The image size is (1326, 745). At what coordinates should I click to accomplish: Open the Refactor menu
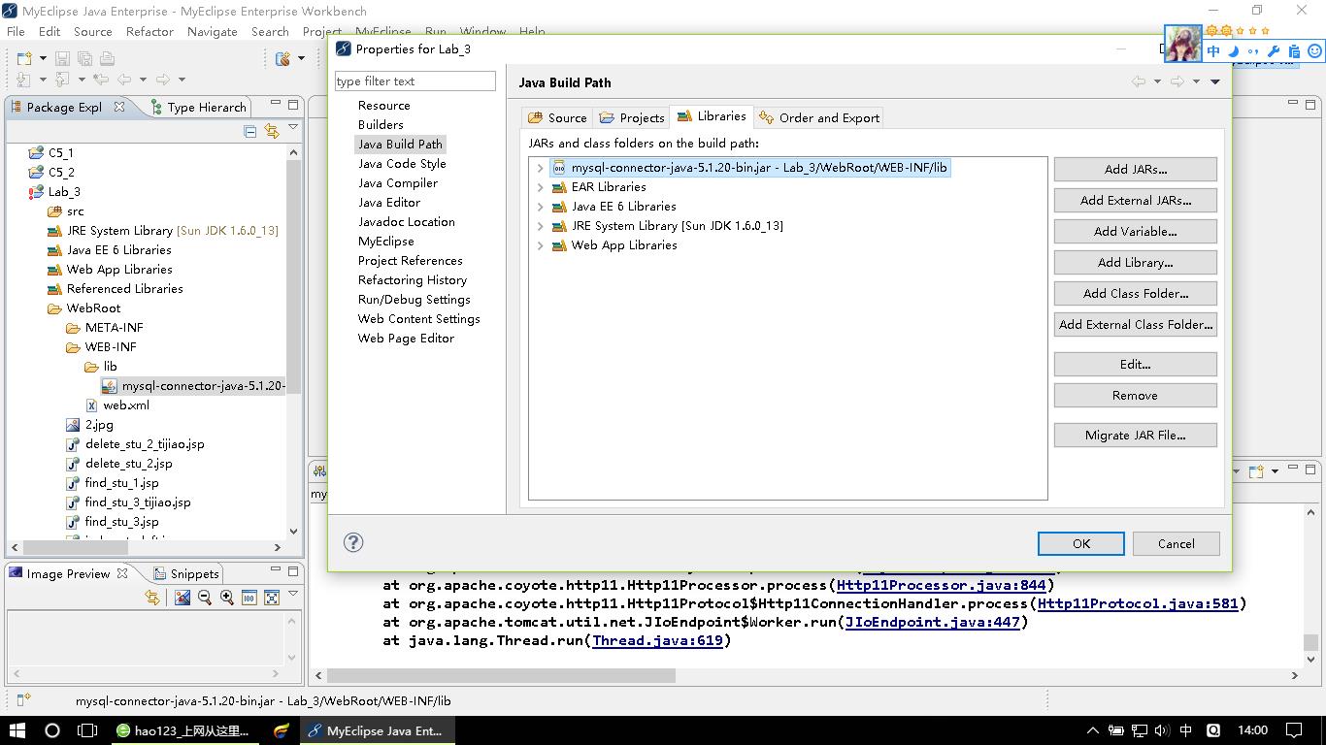click(149, 31)
